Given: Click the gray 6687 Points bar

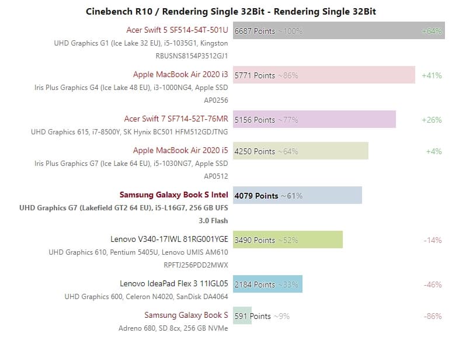Looking at the screenshot, I should coord(339,30).
